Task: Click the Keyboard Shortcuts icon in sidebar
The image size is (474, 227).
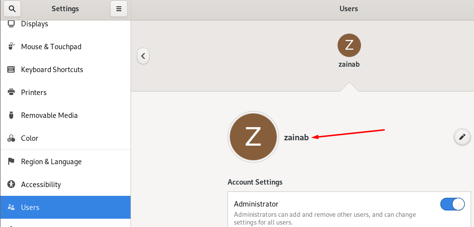Action: click(x=11, y=70)
